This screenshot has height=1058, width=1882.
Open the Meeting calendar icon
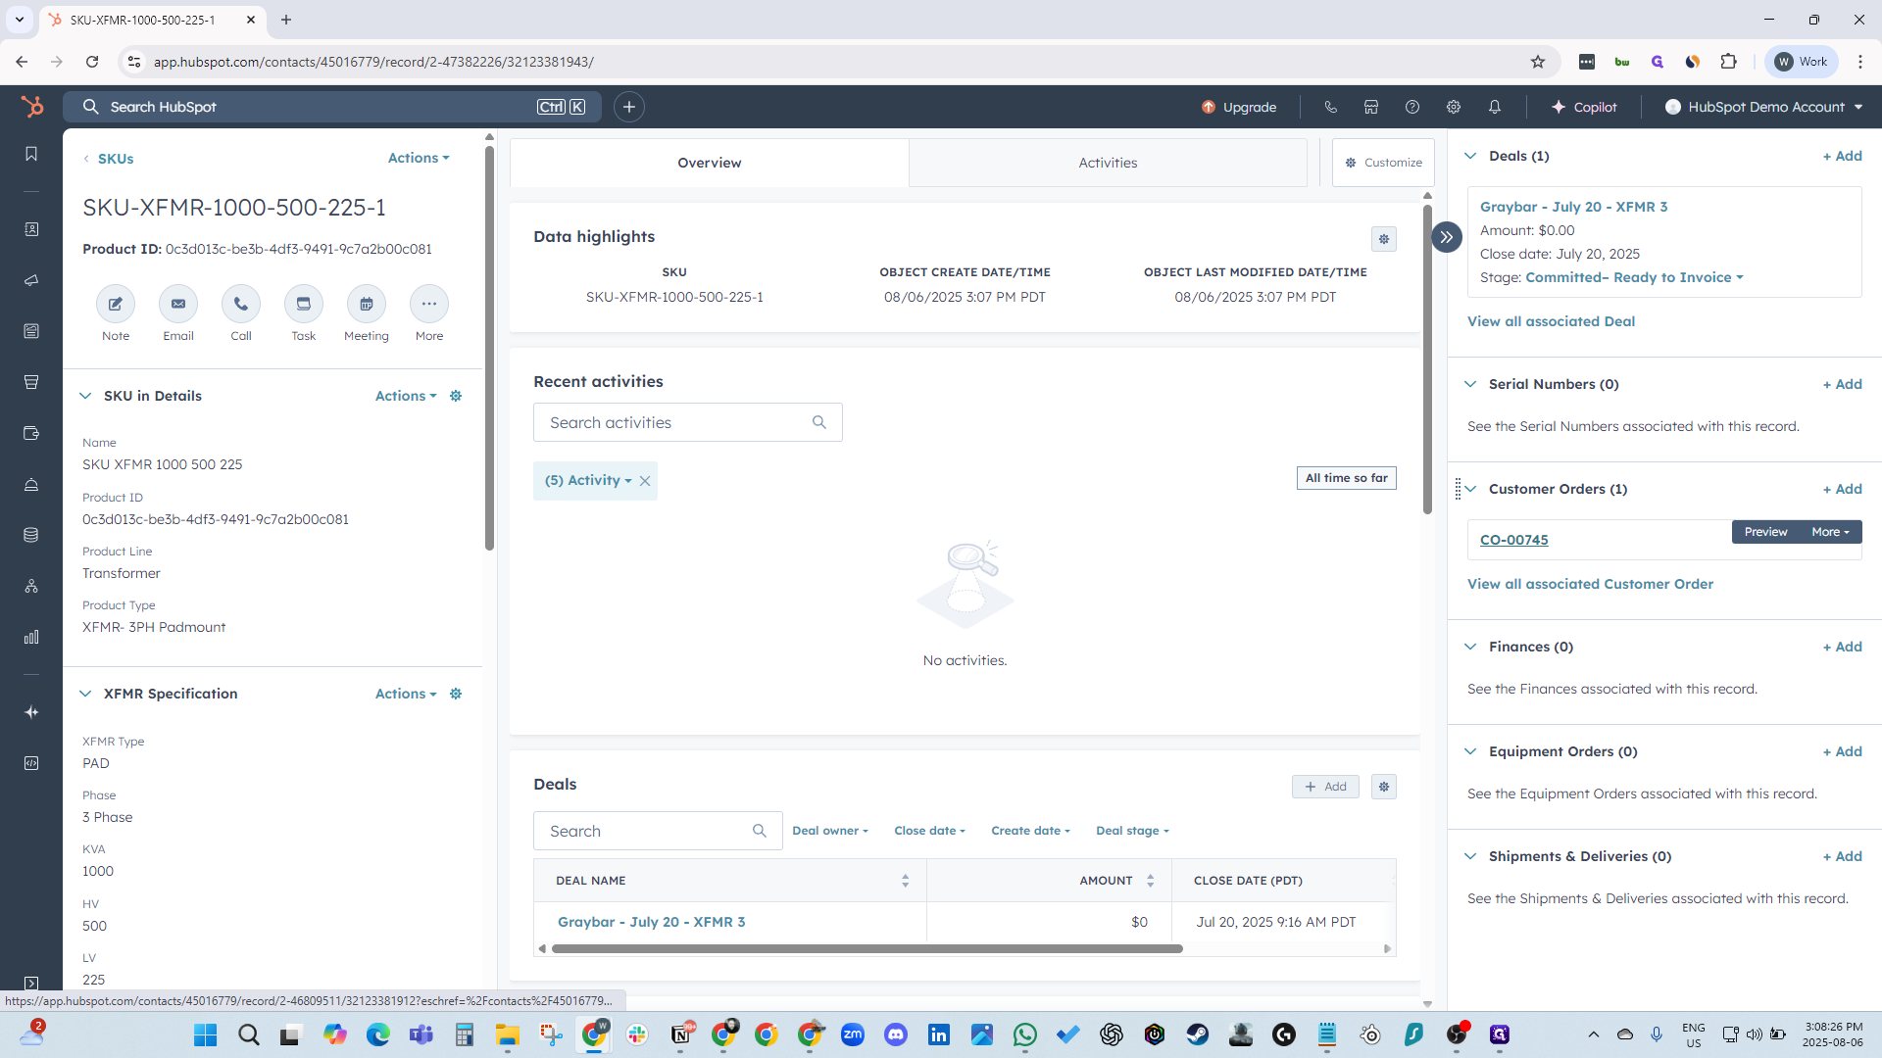click(x=367, y=304)
